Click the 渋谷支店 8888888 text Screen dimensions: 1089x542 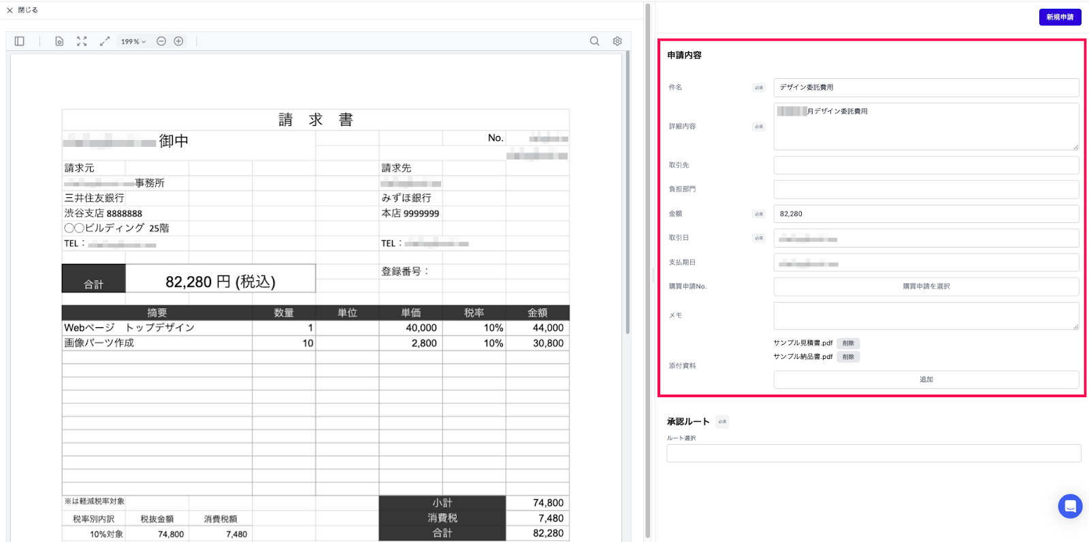pyautogui.click(x=103, y=214)
